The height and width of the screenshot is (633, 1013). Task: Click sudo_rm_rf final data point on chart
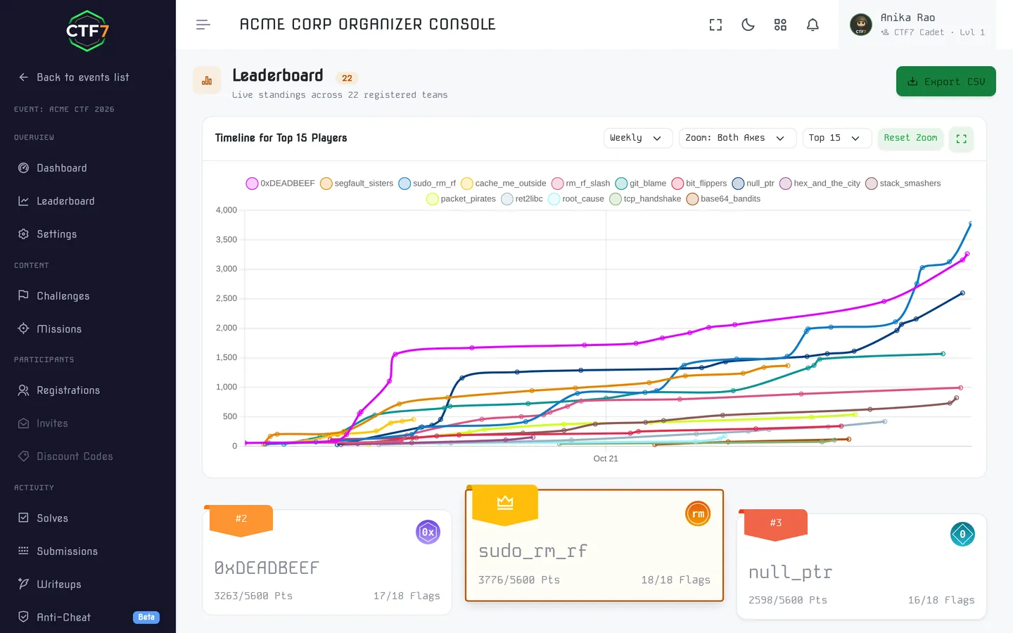[971, 224]
